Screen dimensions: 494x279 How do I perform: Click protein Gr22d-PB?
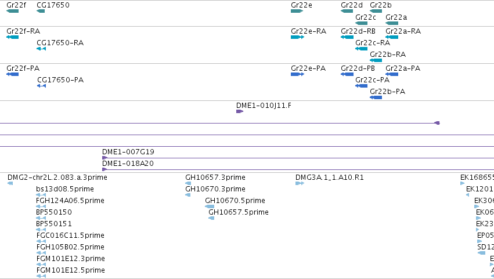[x=347, y=74]
